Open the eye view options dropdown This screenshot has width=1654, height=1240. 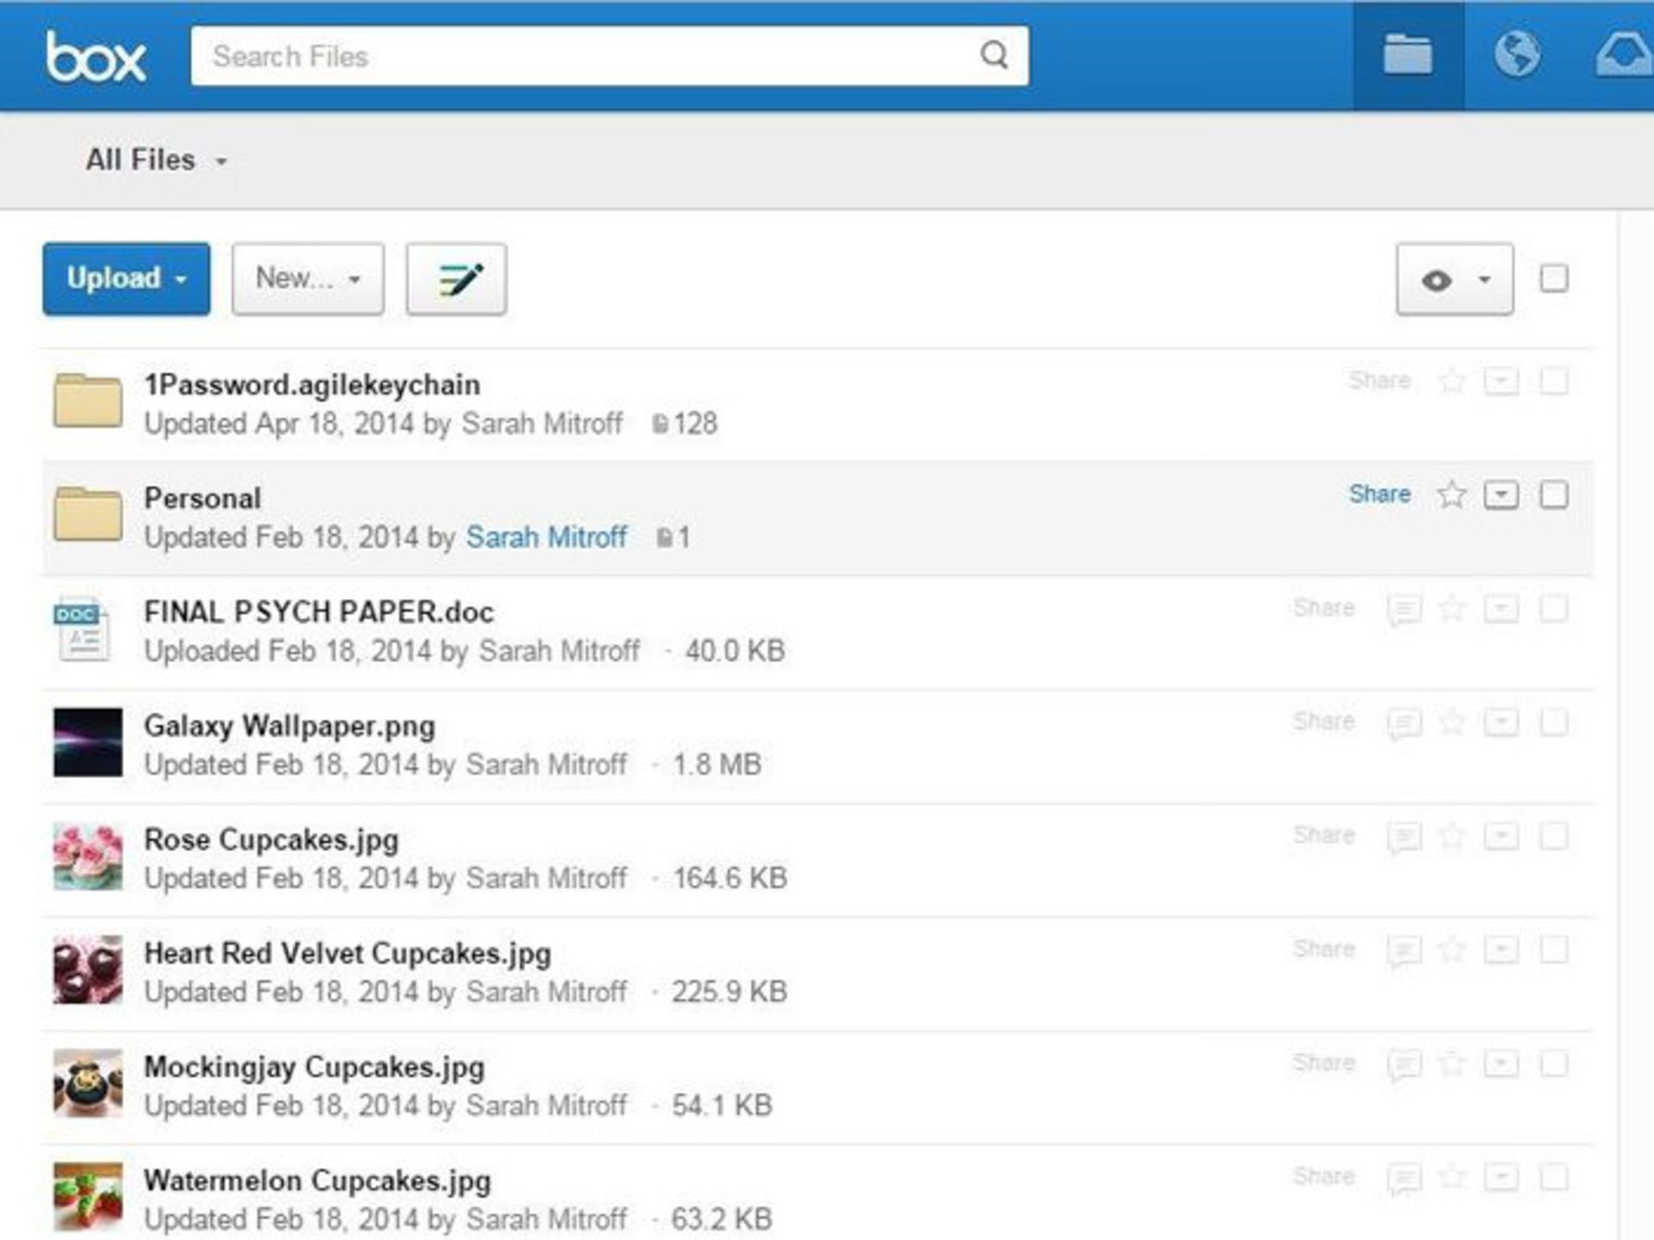tap(1454, 279)
